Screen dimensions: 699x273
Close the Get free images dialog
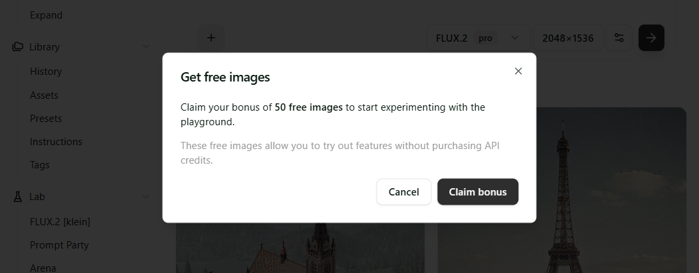pyautogui.click(x=518, y=71)
